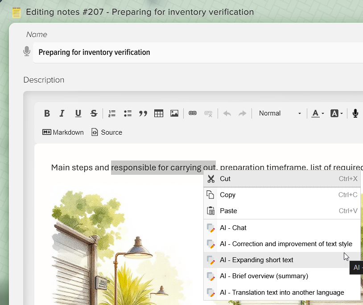This screenshot has width=363, height=305.
Task: Toggle underline formatting
Action: coord(78,113)
